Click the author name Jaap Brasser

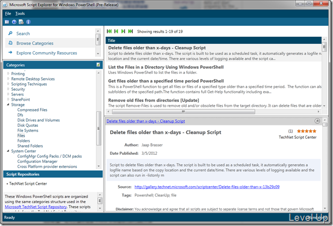pos(152,145)
